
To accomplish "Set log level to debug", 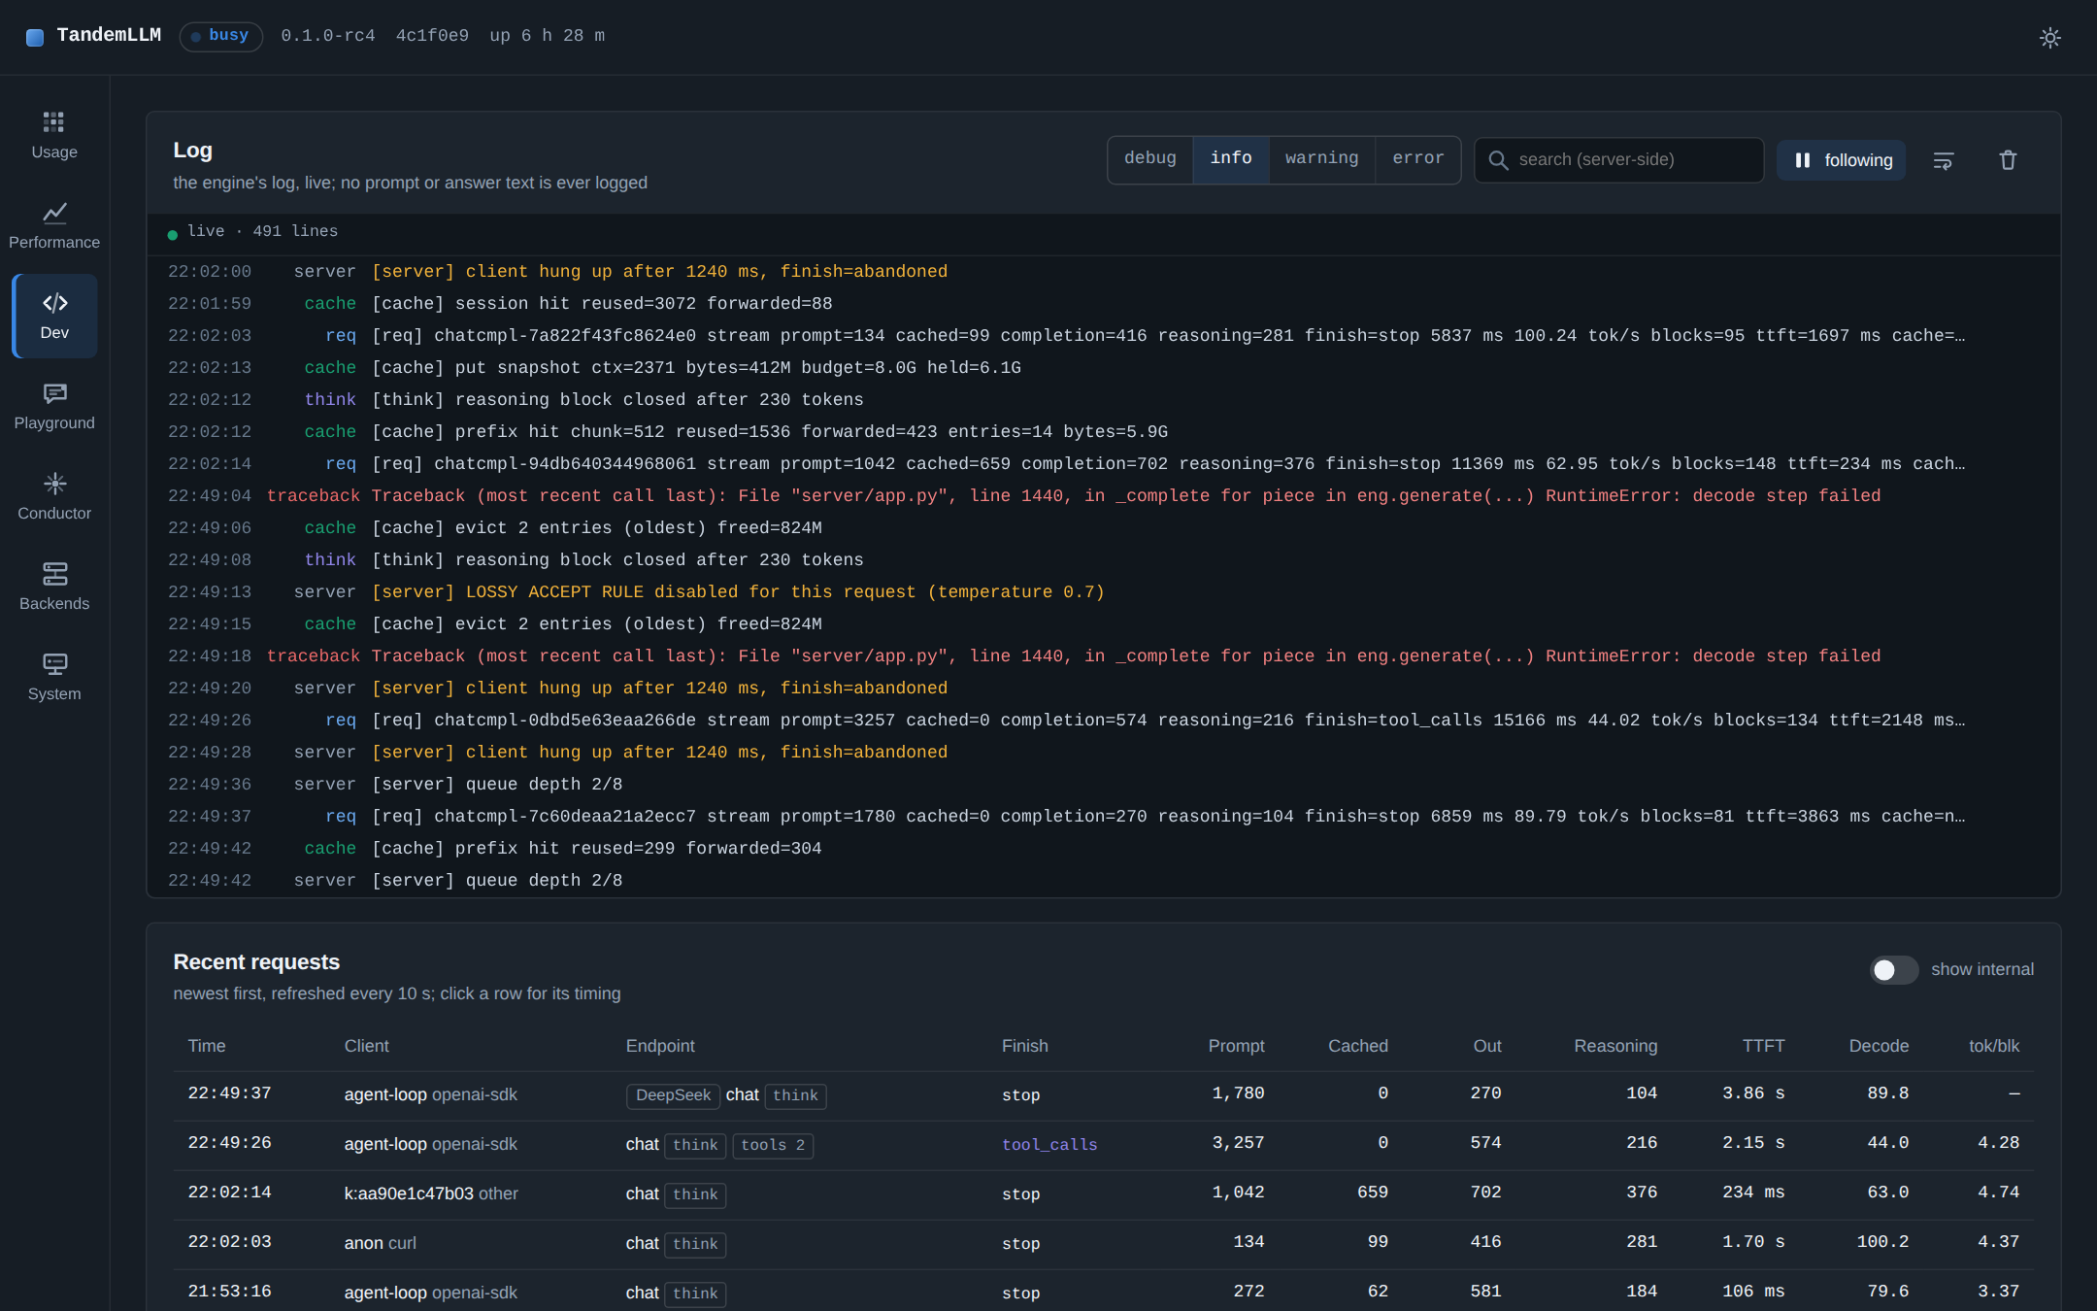I will pos(1149,158).
